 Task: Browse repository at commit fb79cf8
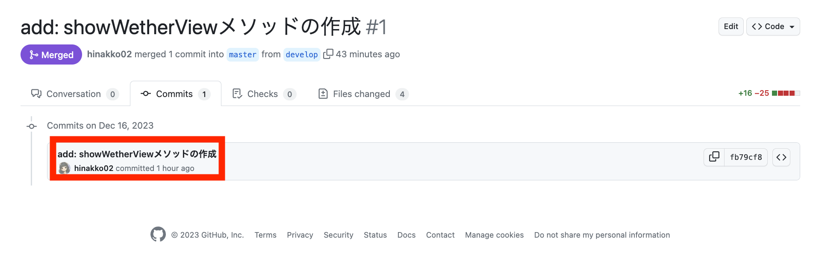pyautogui.click(x=781, y=157)
